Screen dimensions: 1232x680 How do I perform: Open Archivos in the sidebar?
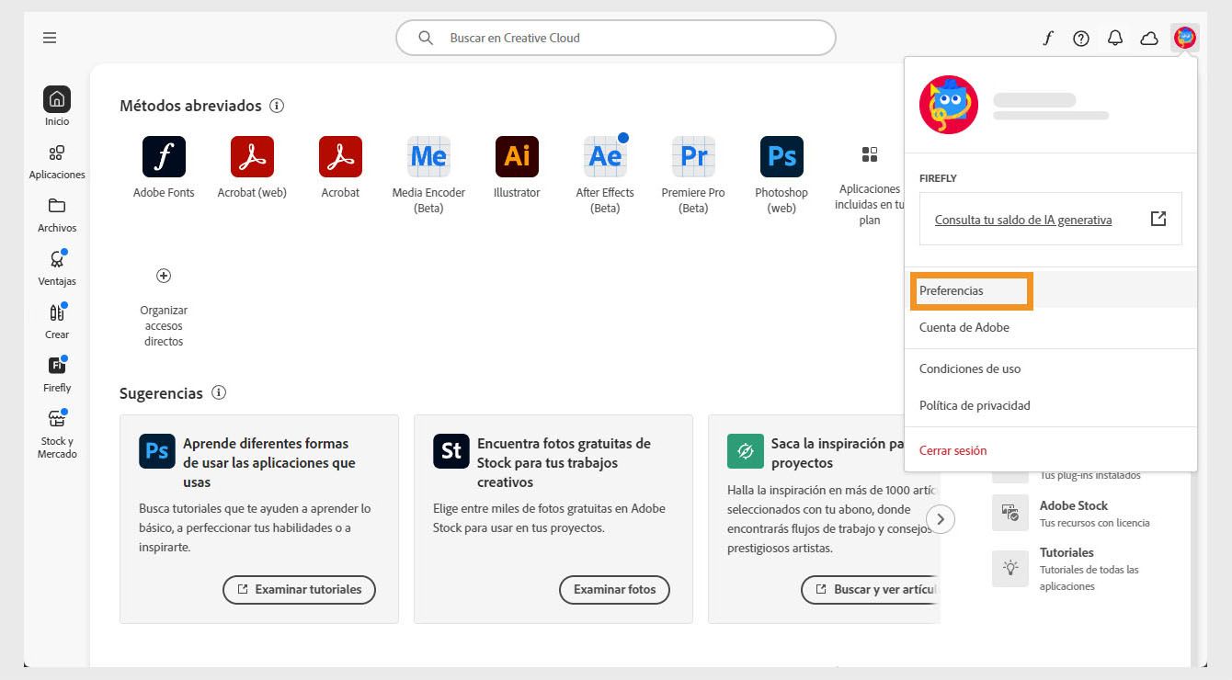[x=57, y=214]
